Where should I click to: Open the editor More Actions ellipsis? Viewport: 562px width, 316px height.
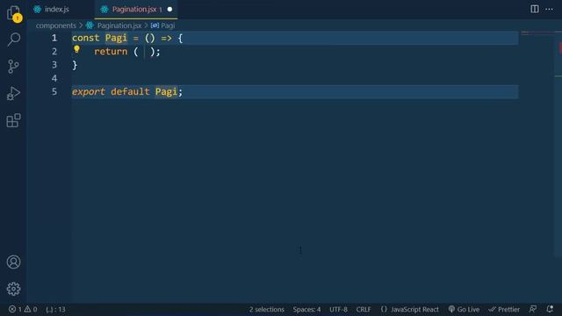click(x=549, y=9)
